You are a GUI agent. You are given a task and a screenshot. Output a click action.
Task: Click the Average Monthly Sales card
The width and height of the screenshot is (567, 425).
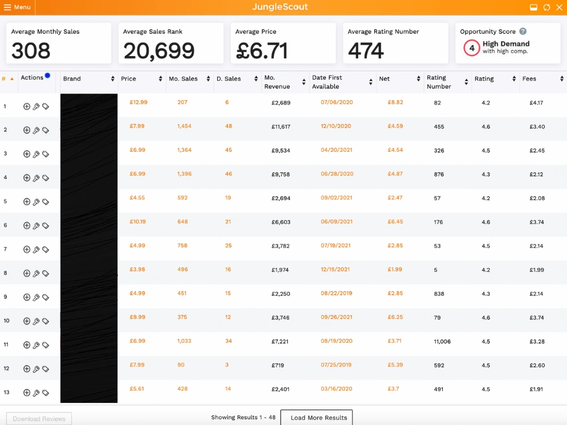(58, 44)
